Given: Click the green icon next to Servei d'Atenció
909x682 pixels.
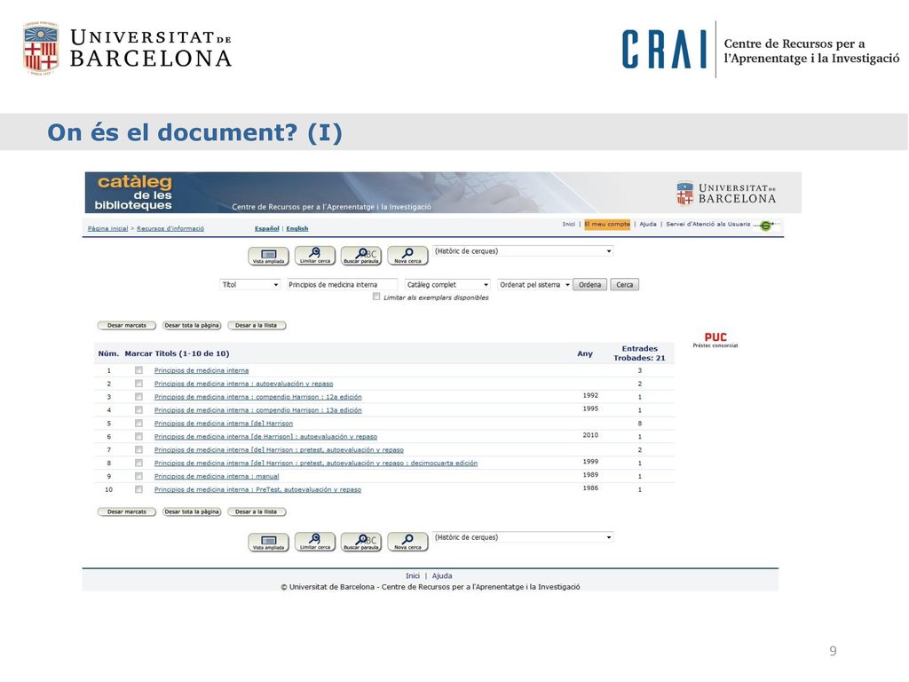Looking at the screenshot, I should [x=766, y=226].
